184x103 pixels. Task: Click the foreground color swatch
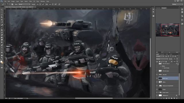pyautogui.click(x=1, y=62)
